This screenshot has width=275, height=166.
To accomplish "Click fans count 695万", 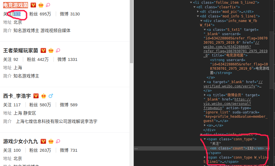I will pos(45,14).
